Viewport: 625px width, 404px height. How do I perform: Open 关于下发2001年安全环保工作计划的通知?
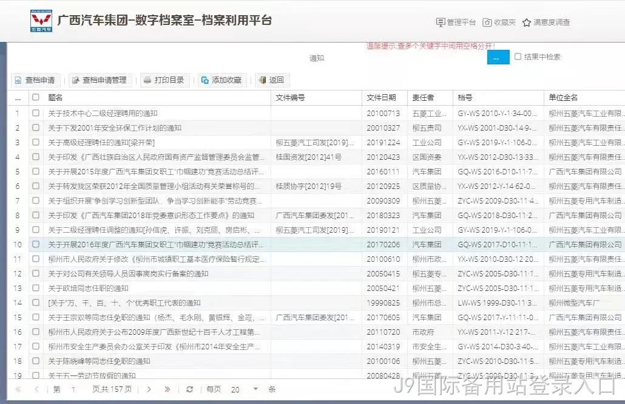[x=115, y=128]
